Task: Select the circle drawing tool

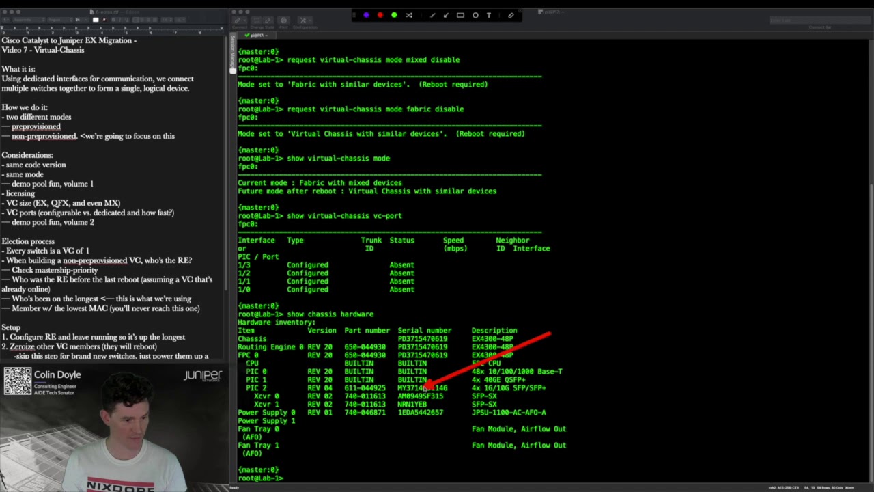Action: [475, 15]
